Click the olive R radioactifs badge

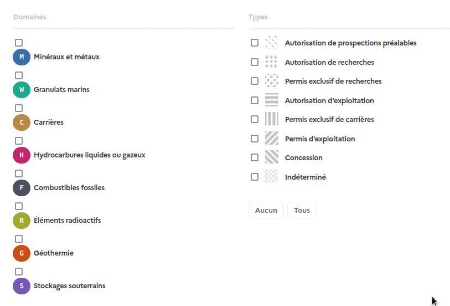click(x=22, y=221)
